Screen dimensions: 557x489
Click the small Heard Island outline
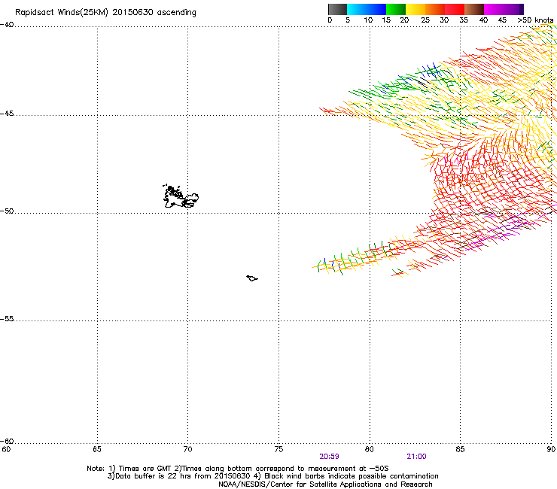[252, 278]
